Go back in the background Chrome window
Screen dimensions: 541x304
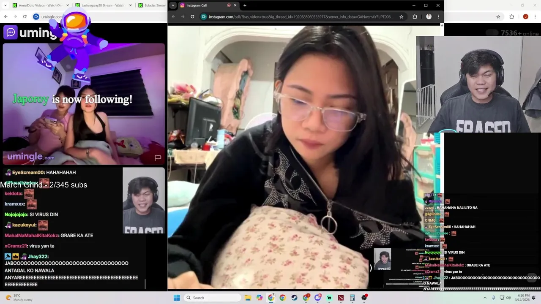6,17
